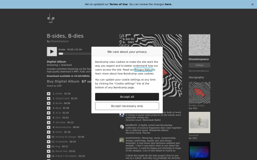Click the 'discography' heading in sidebar
This screenshot has height=160, width=257.
point(196,77)
